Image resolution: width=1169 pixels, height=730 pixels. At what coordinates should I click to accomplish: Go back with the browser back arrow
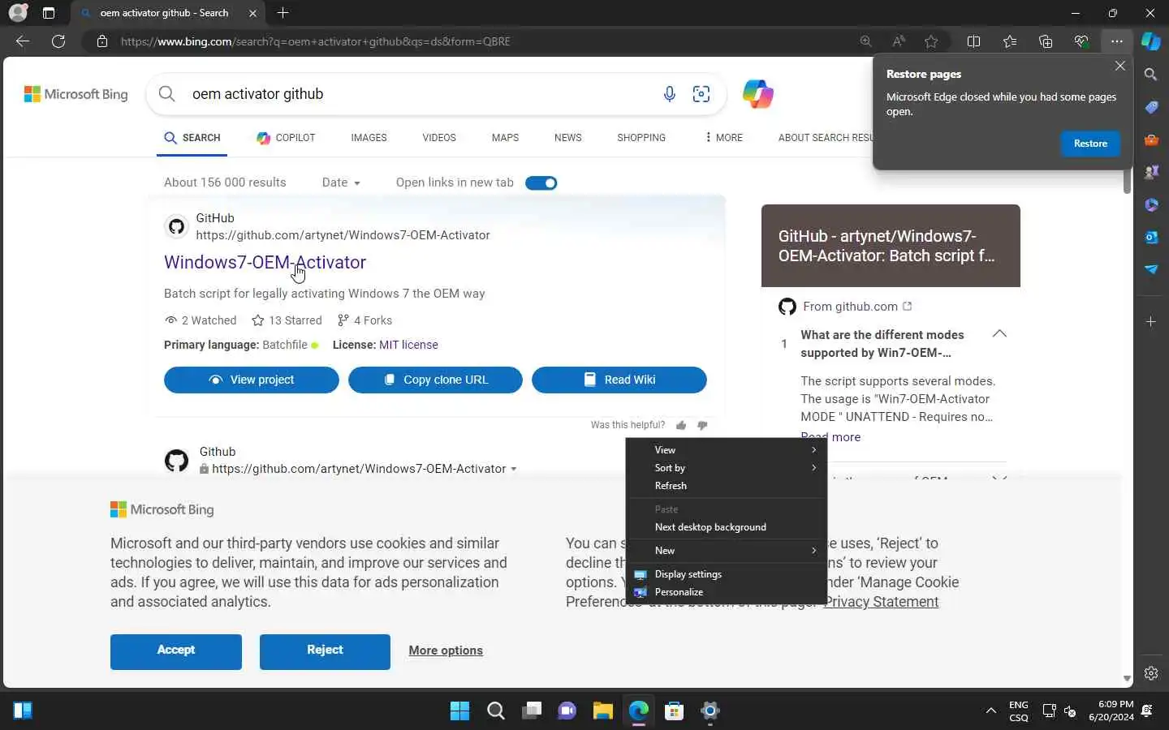pyautogui.click(x=23, y=41)
